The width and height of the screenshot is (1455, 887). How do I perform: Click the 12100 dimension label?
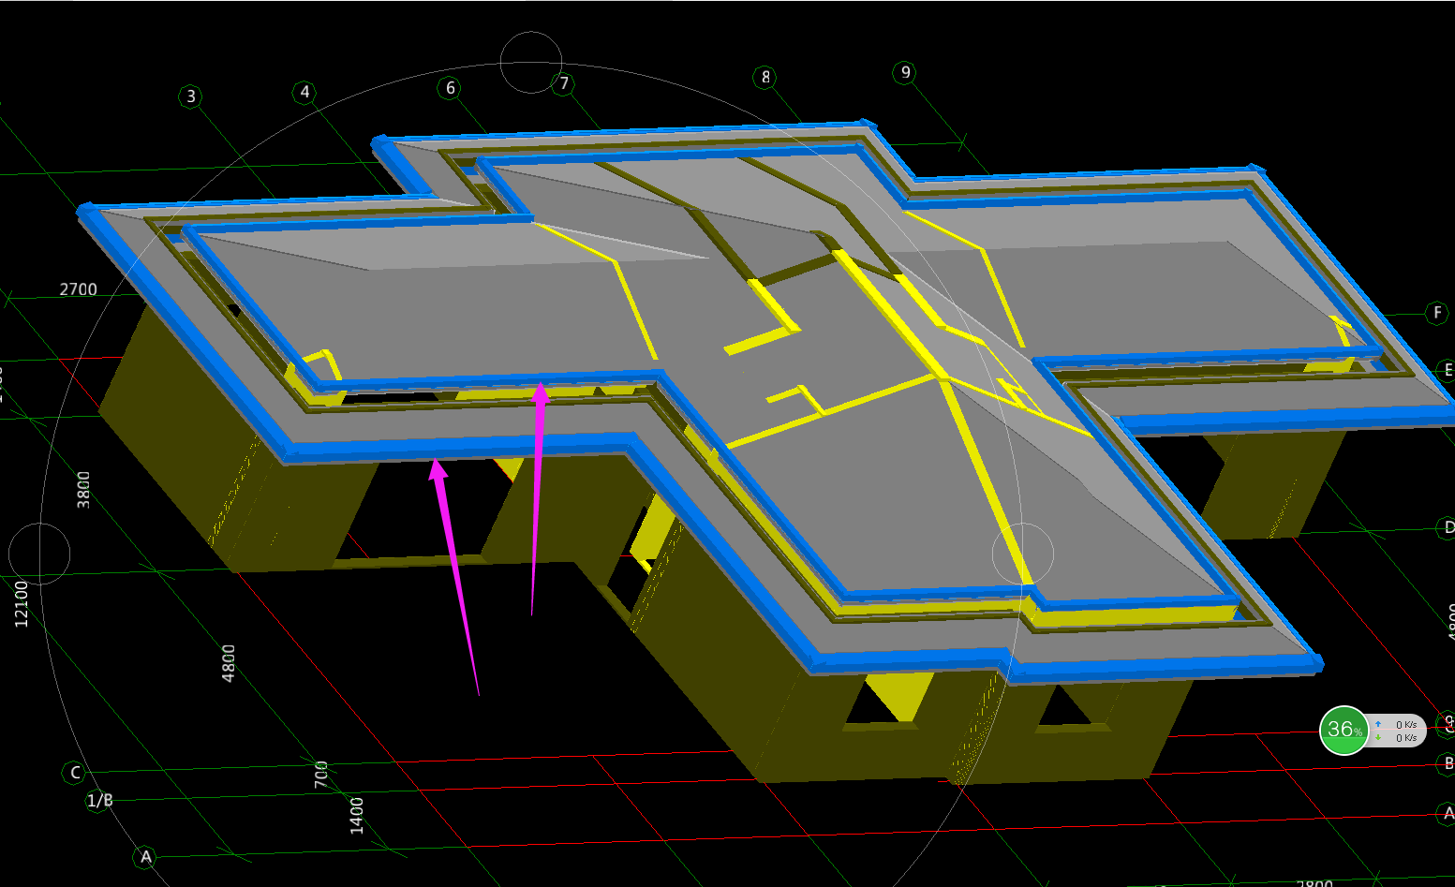pyautogui.click(x=21, y=604)
